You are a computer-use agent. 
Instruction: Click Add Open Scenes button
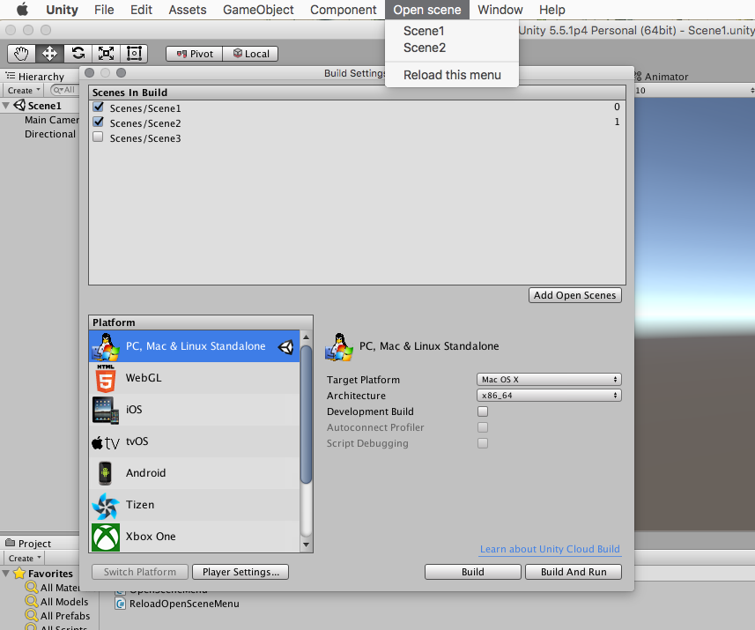point(575,295)
